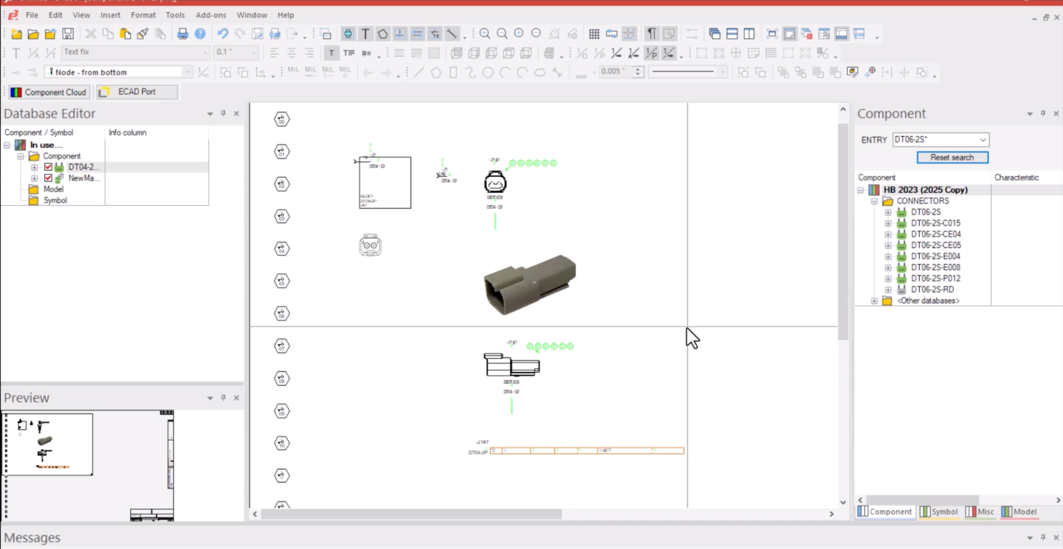Click the Undo icon
The image size is (1063, 549).
tap(223, 34)
